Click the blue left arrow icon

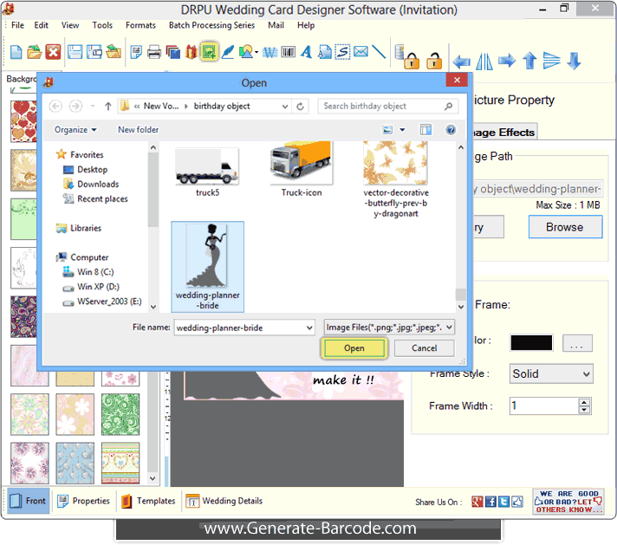coord(461,62)
